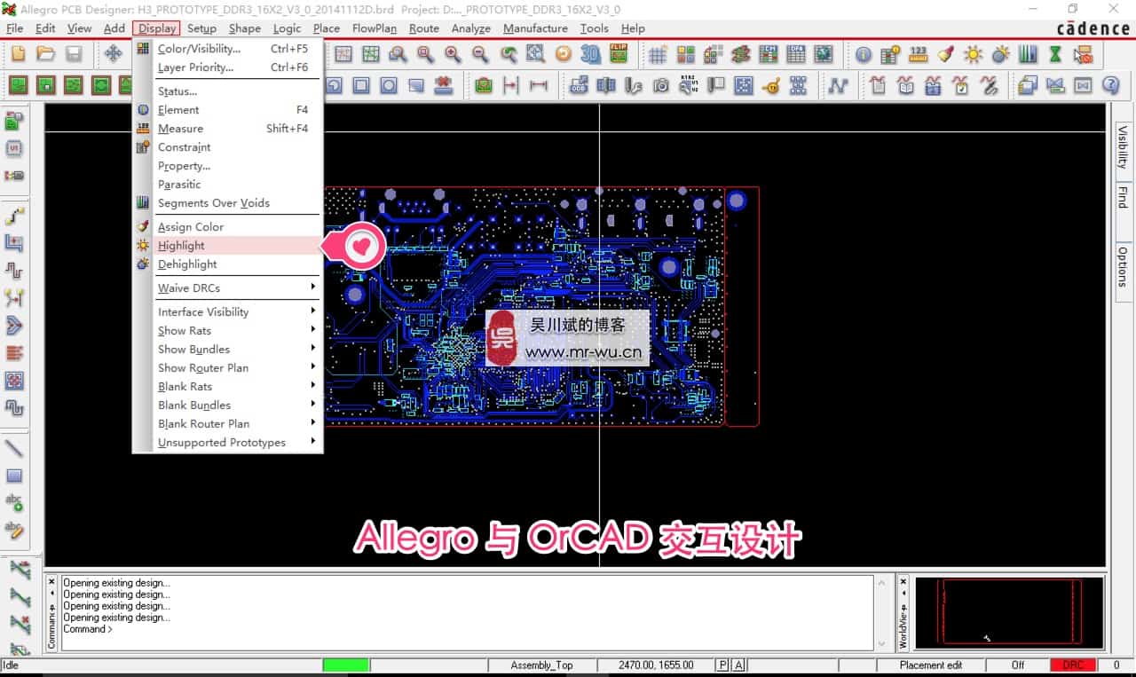The image size is (1136, 677).
Task: Select the Add Connect route tool in sidebar
Action: pos(14,216)
